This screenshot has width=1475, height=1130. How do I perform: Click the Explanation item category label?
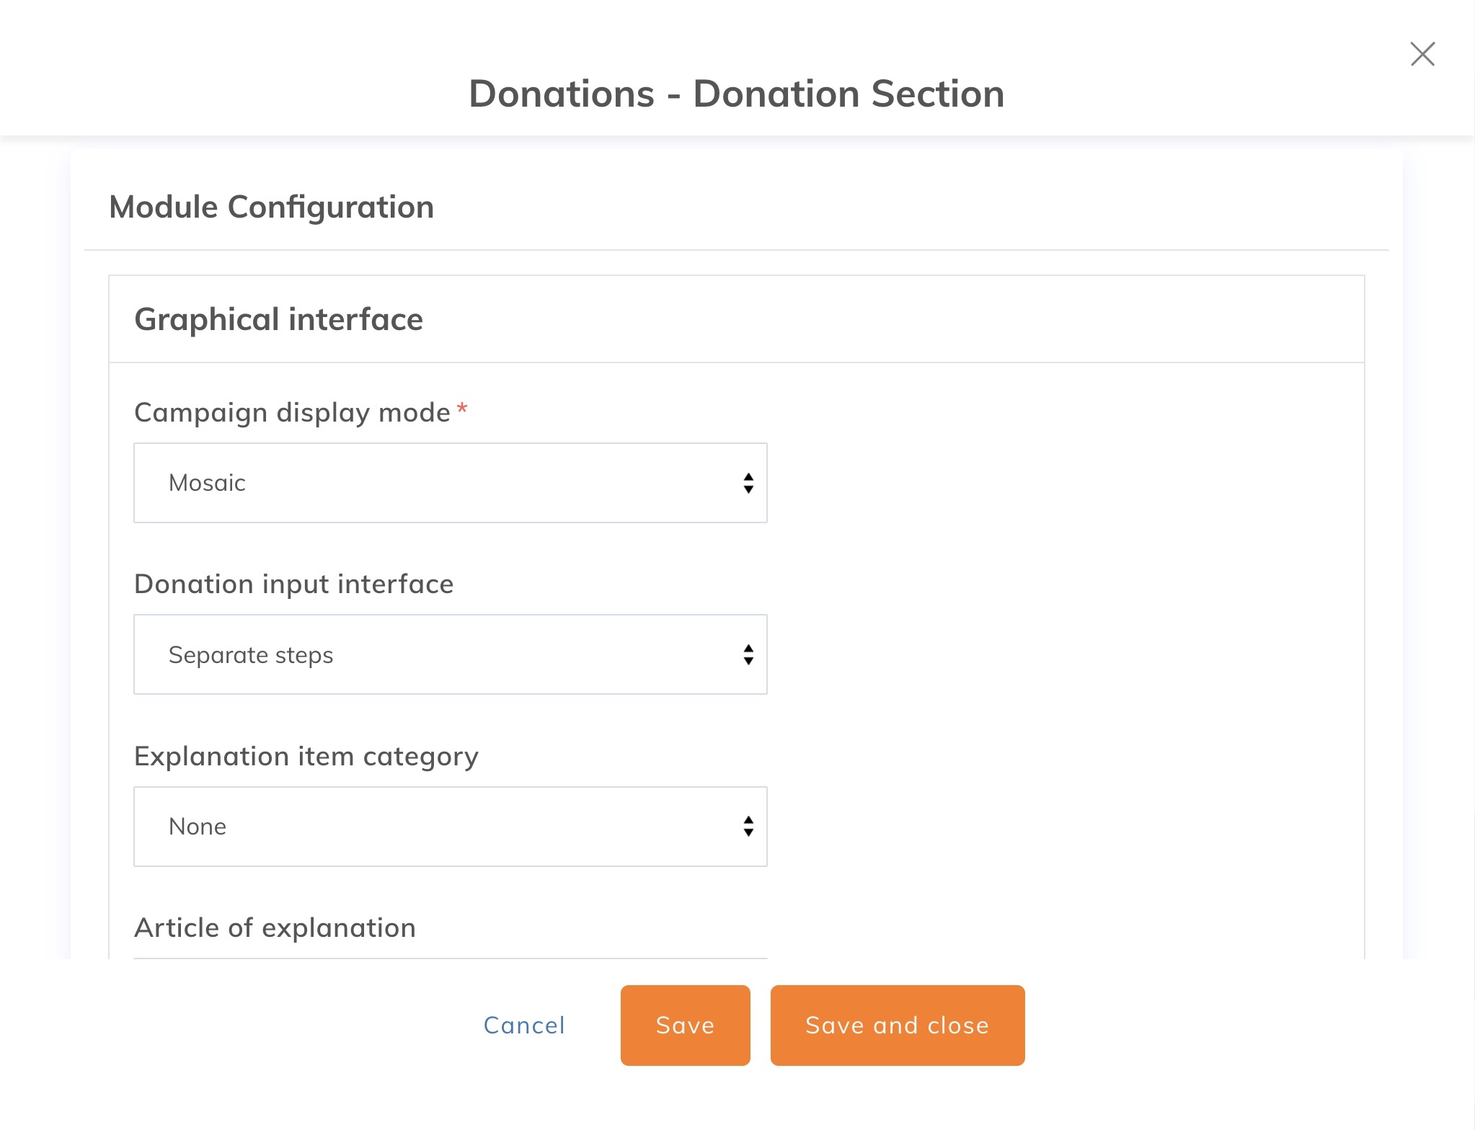[306, 756]
